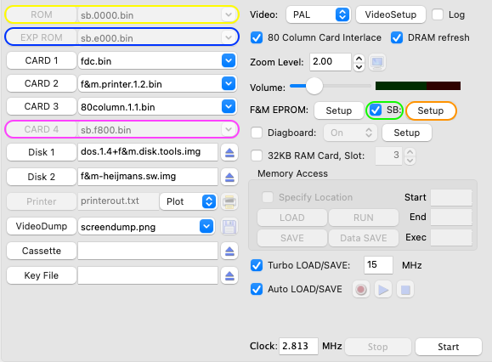Open the printer Plot mode dropdown

pos(189,201)
